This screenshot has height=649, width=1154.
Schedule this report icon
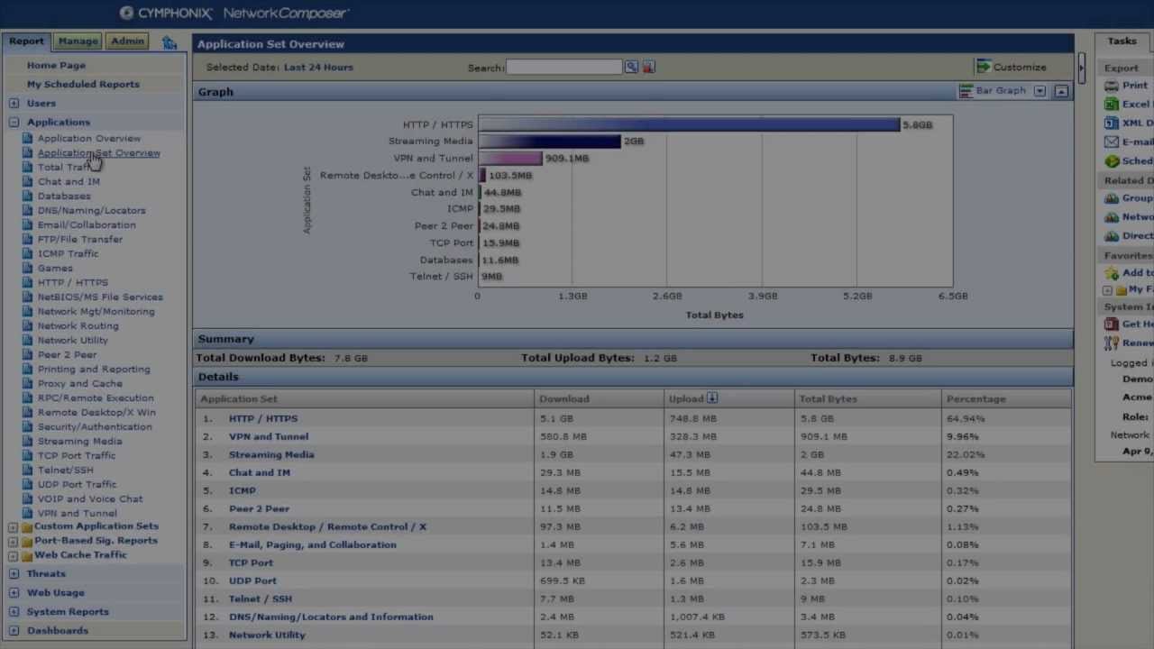click(1113, 161)
